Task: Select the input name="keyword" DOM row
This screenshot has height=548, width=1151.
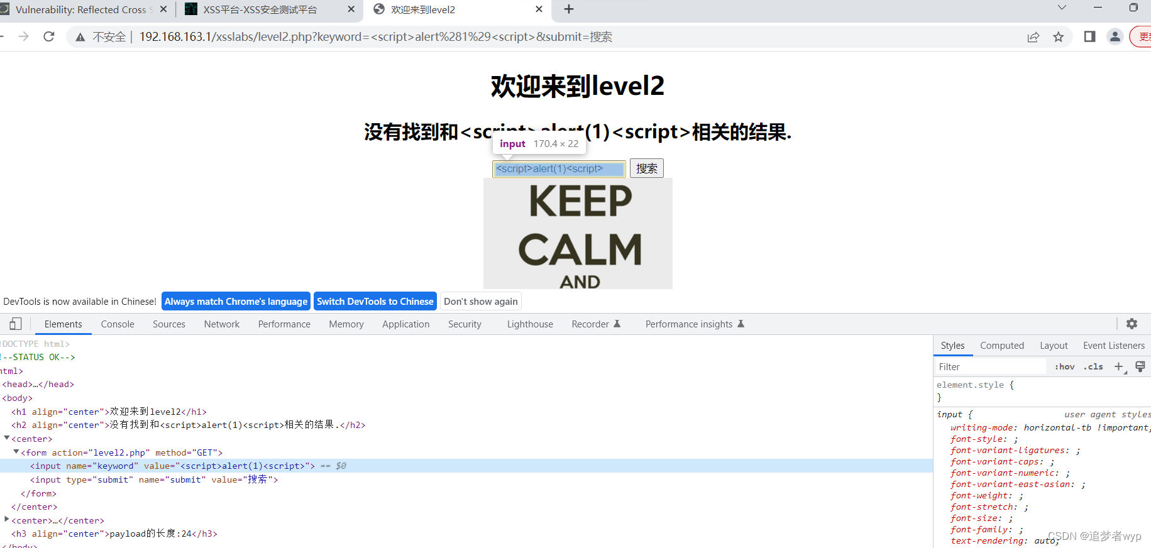Action: [x=466, y=466]
